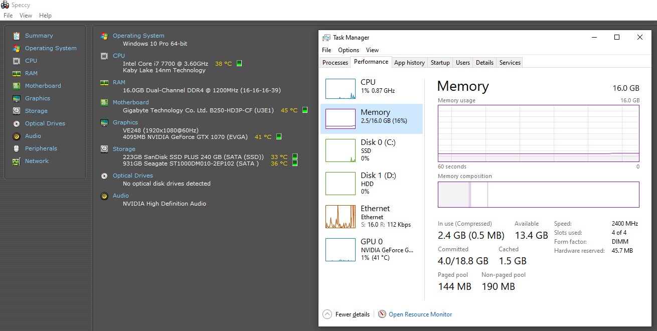Click the Intel Core i7 7700 text
The width and height of the screenshot is (657, 331).
166,64
